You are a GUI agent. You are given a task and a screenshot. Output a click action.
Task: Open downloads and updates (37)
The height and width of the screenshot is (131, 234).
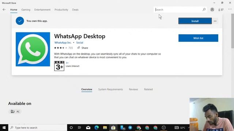pyautogui.click(x=221, y=10)
